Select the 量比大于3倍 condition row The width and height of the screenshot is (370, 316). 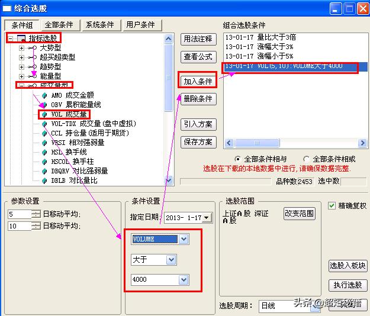click(x=295, y=37)
